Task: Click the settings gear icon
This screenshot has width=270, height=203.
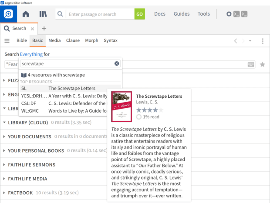Action: (229, 14)
